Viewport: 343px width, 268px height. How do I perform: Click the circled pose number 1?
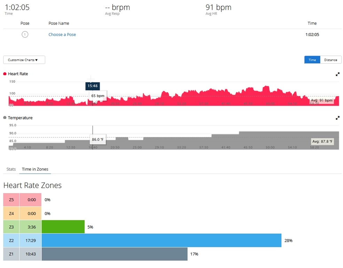point(25,35)
